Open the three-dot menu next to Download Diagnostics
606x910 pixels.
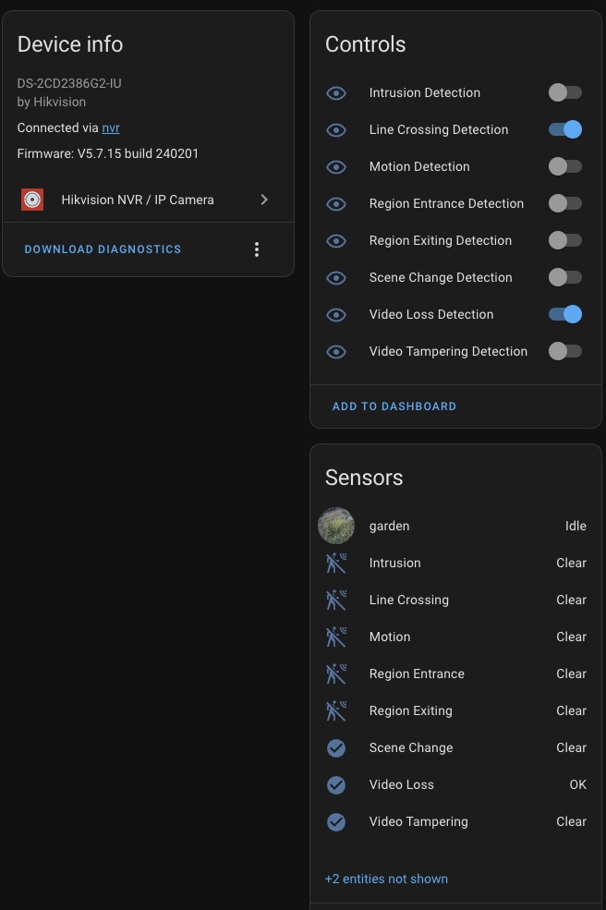click(257, 249)
